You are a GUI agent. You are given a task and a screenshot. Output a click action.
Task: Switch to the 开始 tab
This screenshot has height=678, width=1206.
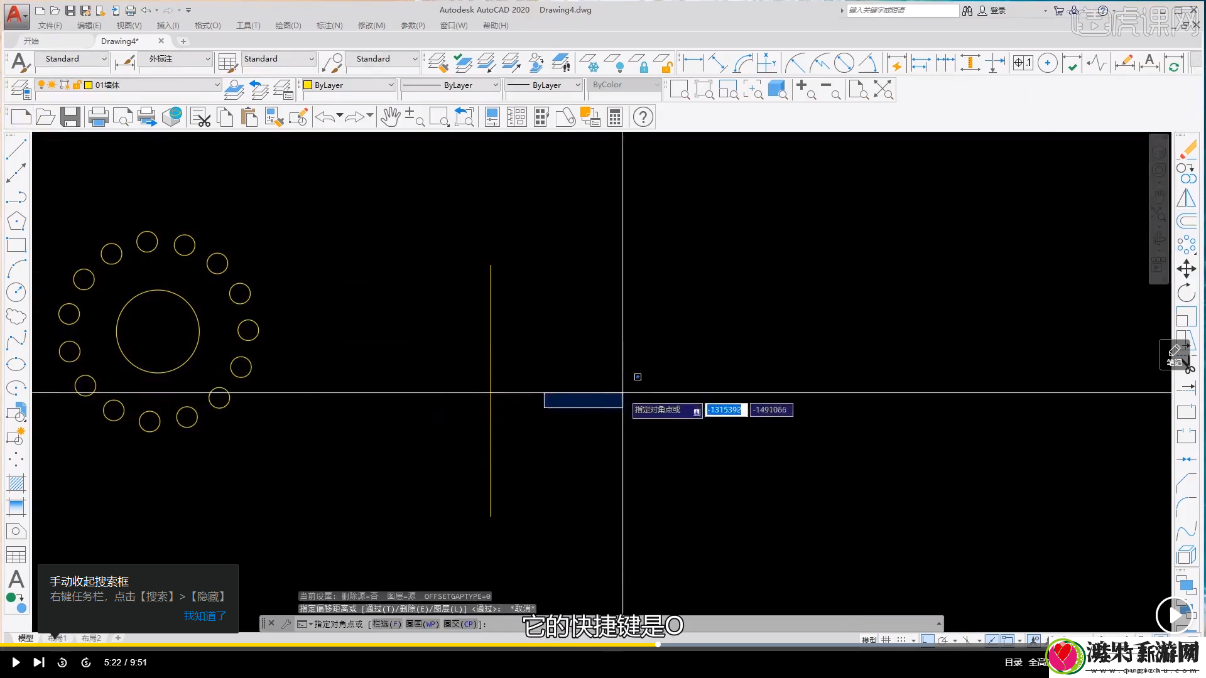click(x=31, y=41)
